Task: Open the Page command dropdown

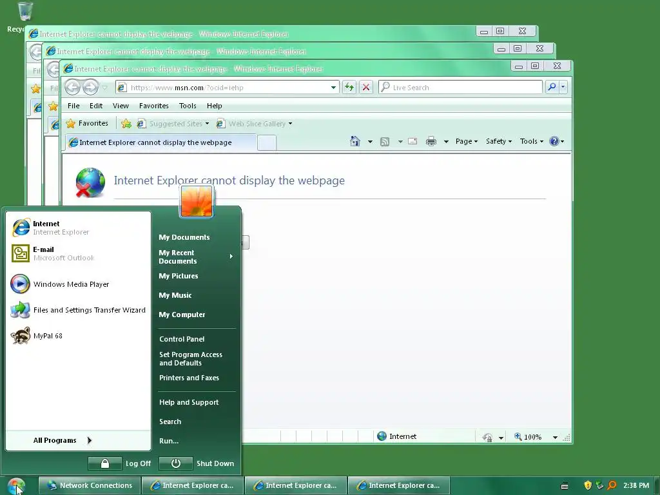Action: [467, 141]
